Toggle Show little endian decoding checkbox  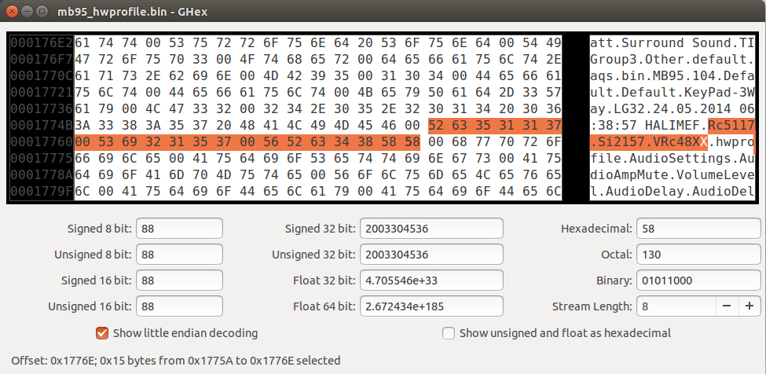(102, 332)
